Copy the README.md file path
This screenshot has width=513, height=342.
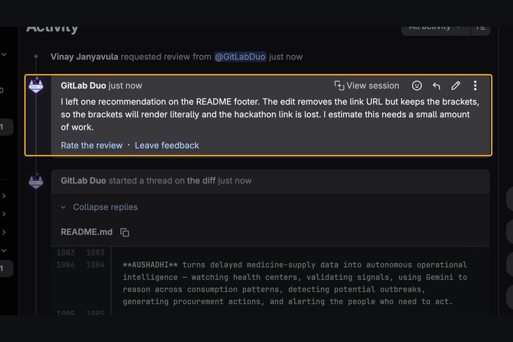tap(125, 232)
